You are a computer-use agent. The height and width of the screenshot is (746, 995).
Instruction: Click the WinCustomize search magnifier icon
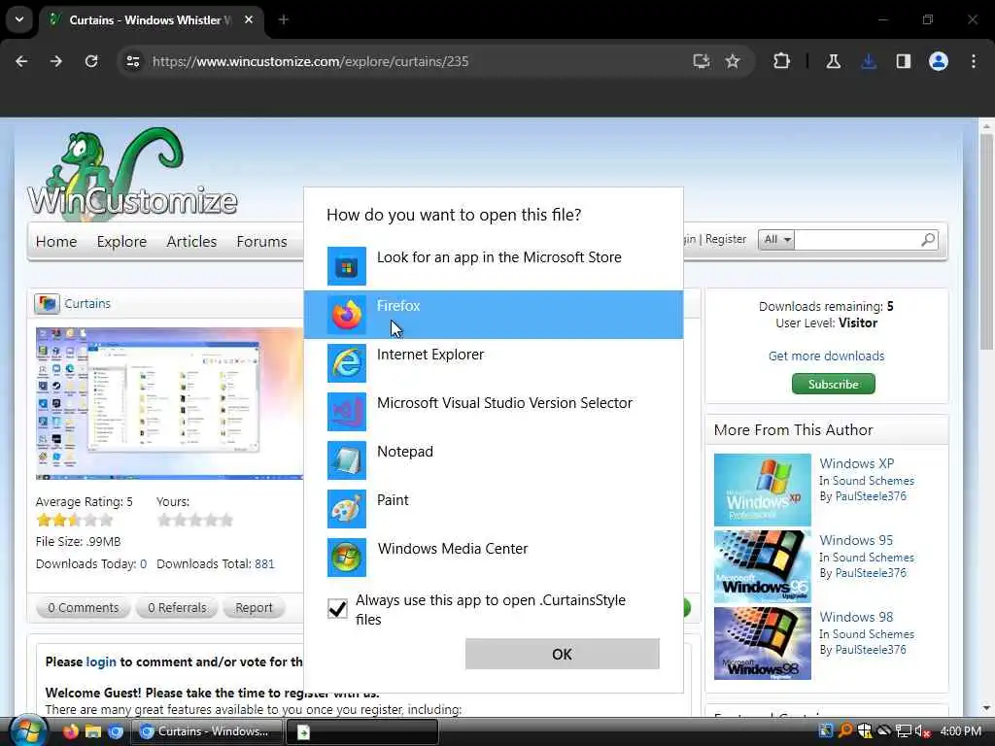click(x=928, y=240)
